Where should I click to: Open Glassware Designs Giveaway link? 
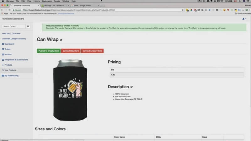(14, 39)
